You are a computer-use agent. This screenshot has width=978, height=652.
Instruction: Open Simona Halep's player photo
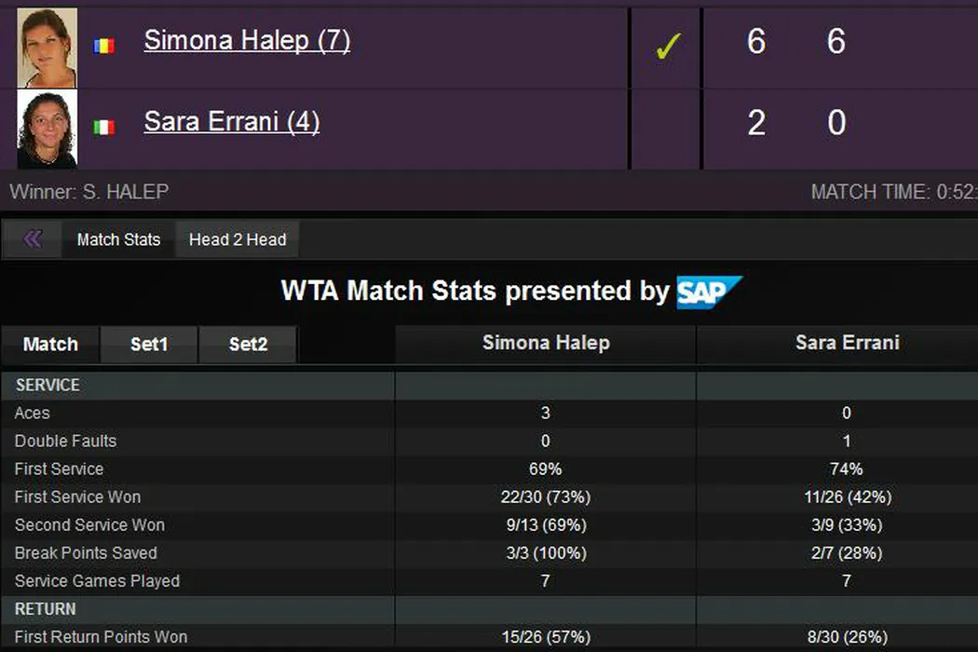click(47, 47)
